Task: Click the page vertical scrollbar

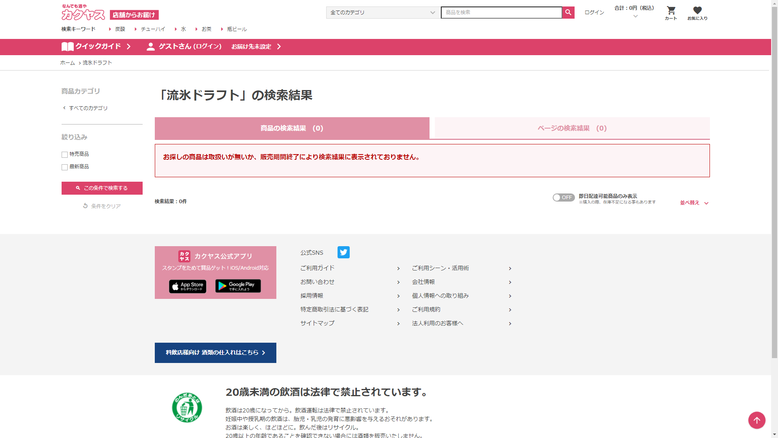Action: pos(774,182)
